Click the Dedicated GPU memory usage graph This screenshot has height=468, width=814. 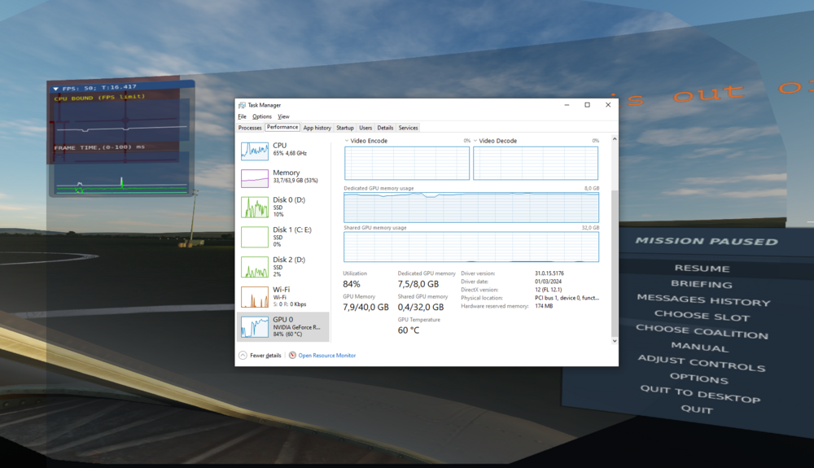(471, 208)
